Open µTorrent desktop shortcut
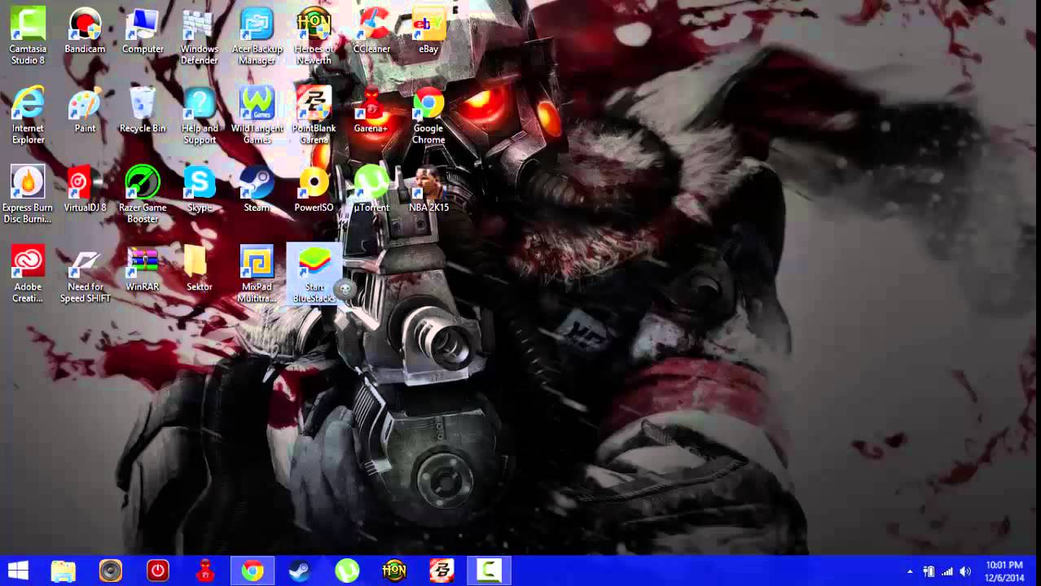Screen dimensions: 1041x586 pyautogui.click(x=371, y=190)
